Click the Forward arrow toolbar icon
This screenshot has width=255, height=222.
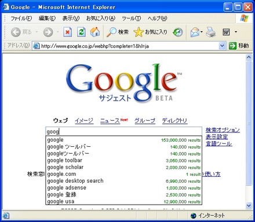point(48,32)
